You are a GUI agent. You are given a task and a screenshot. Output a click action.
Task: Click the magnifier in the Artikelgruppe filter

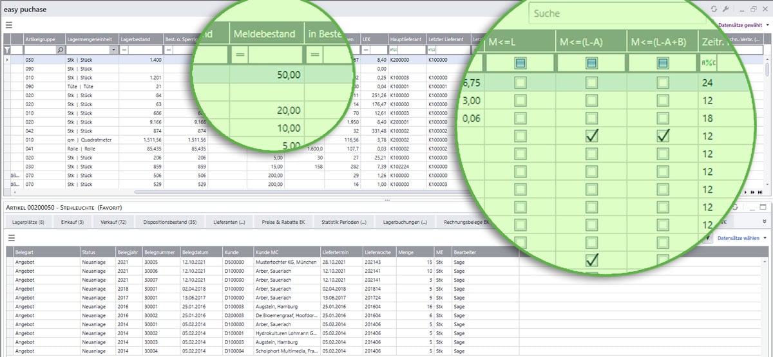point(61,50)
